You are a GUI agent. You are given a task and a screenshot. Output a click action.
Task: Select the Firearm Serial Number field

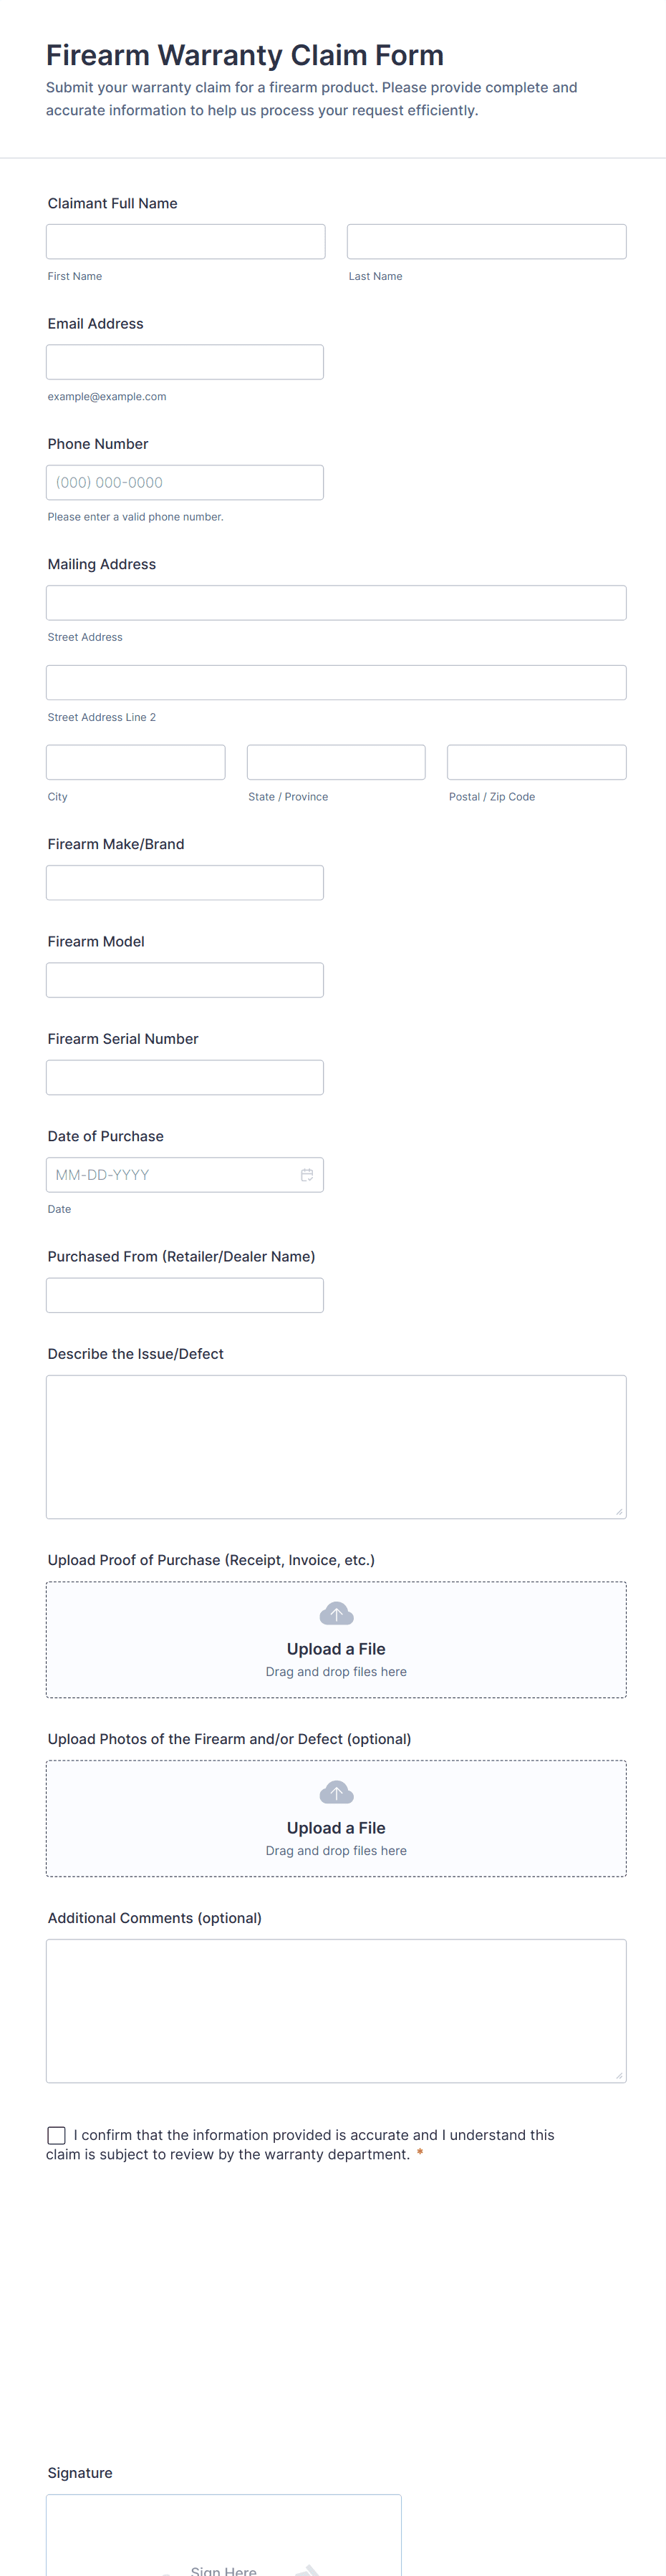[185, 1077]
